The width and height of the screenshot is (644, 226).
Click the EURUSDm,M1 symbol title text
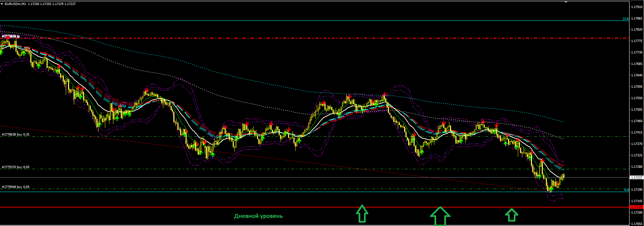coord(15,4)
